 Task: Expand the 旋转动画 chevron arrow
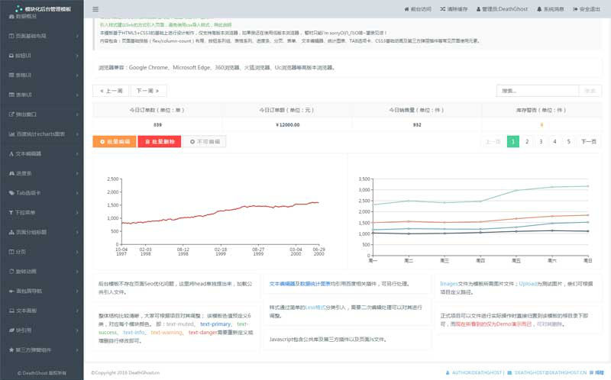[77, 272]
